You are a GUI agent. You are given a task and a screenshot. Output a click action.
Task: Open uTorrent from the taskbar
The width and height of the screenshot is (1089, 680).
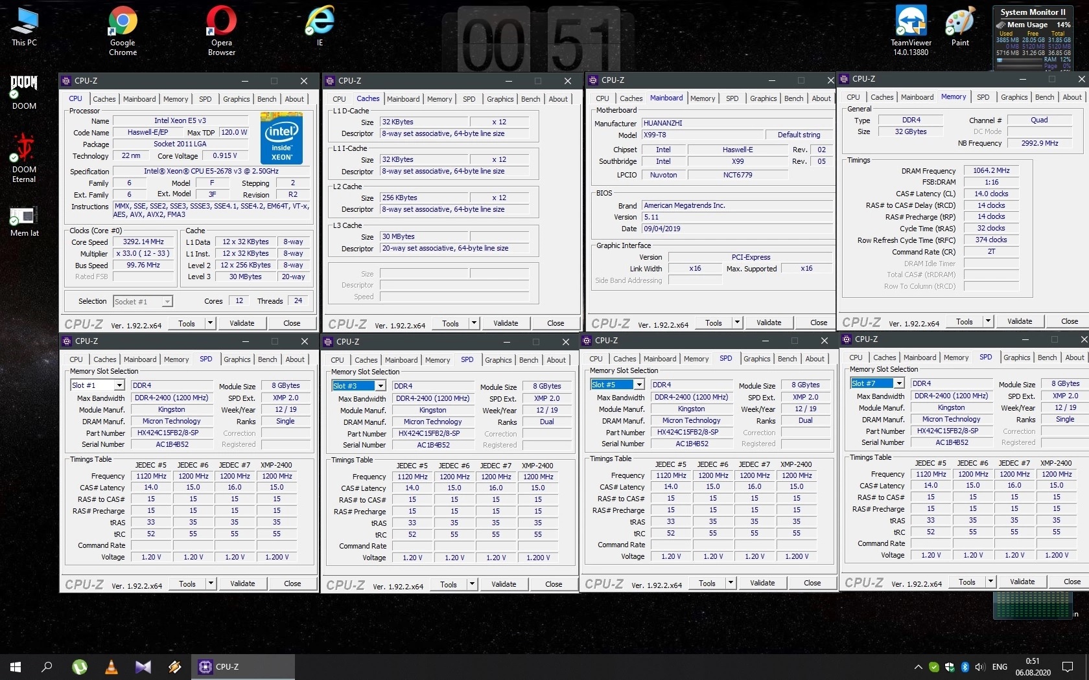coord(80,666)
